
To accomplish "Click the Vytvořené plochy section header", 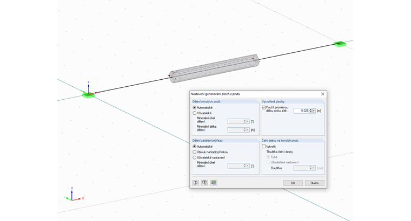I will point(273,102).
